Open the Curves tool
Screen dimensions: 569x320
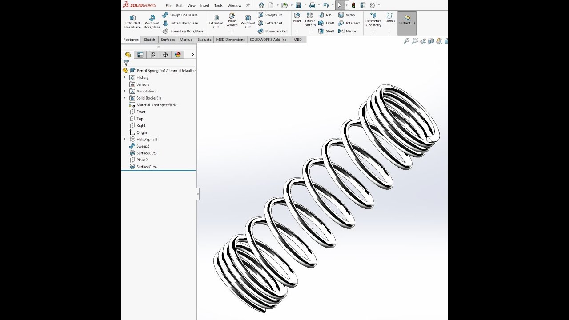click(389, 18)
